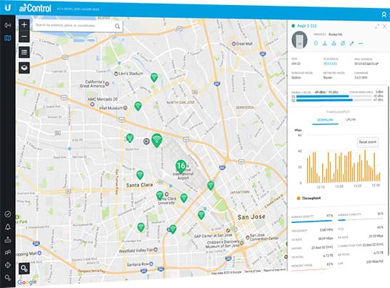Zoom out the map with minus button
This screenshot has height=288, width=390.
[24, 36]
